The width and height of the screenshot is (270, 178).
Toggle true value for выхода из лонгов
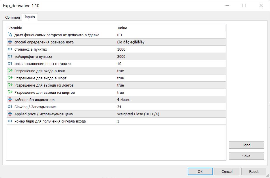pos(170,85)
